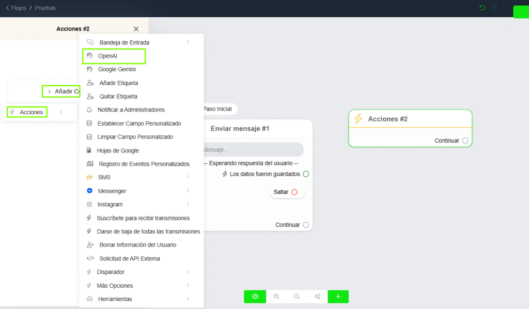
Task: Click the sparkles auto-arrange icon
Action: pos(317,296)
